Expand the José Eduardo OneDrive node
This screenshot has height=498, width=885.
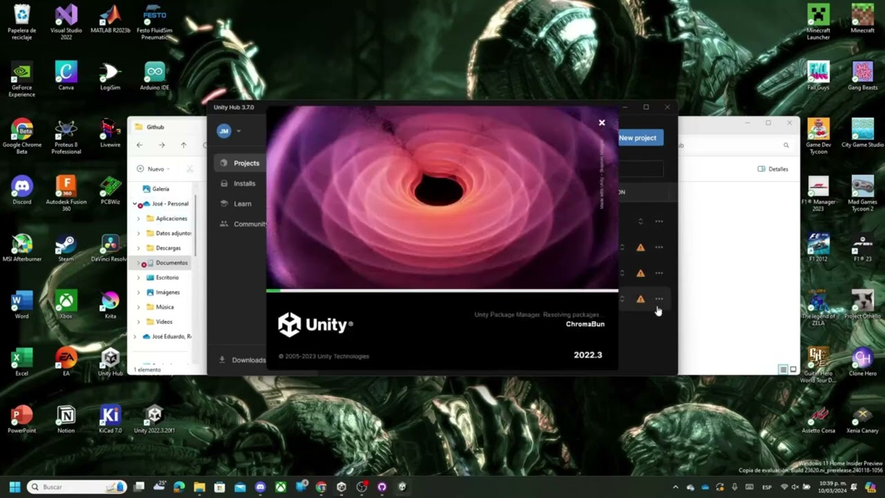(135, 336)
